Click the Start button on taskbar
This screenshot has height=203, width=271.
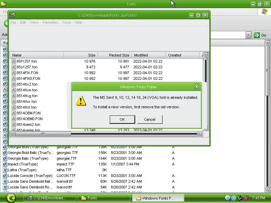click(11, 198)
